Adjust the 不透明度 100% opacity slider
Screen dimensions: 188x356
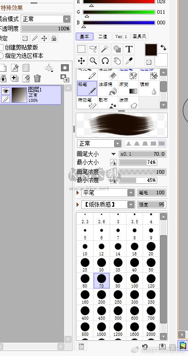(46, 28)
